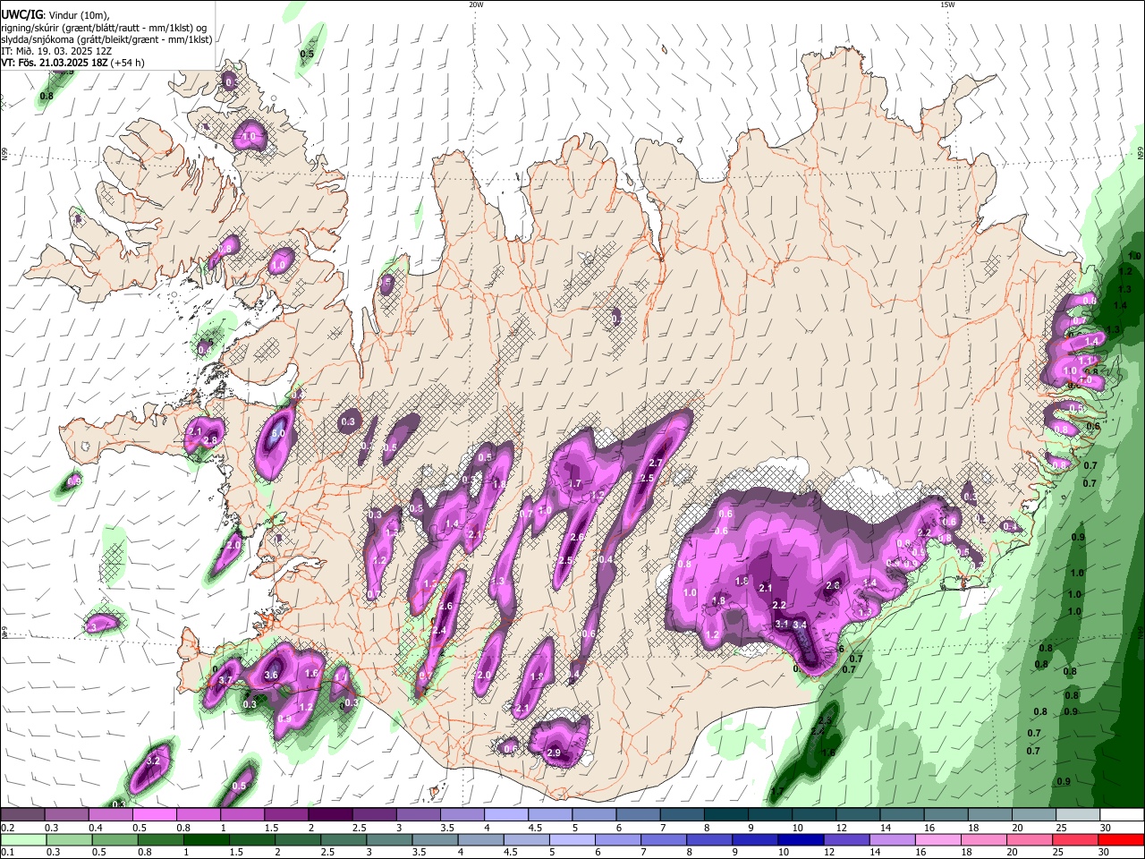1145x859 pixels.
Task: Click the '3.4' value on the southeast glacier
Action: tap(801, 625)
